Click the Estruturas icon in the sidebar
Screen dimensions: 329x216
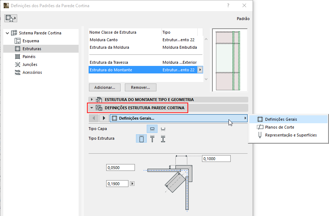(17, 48)
